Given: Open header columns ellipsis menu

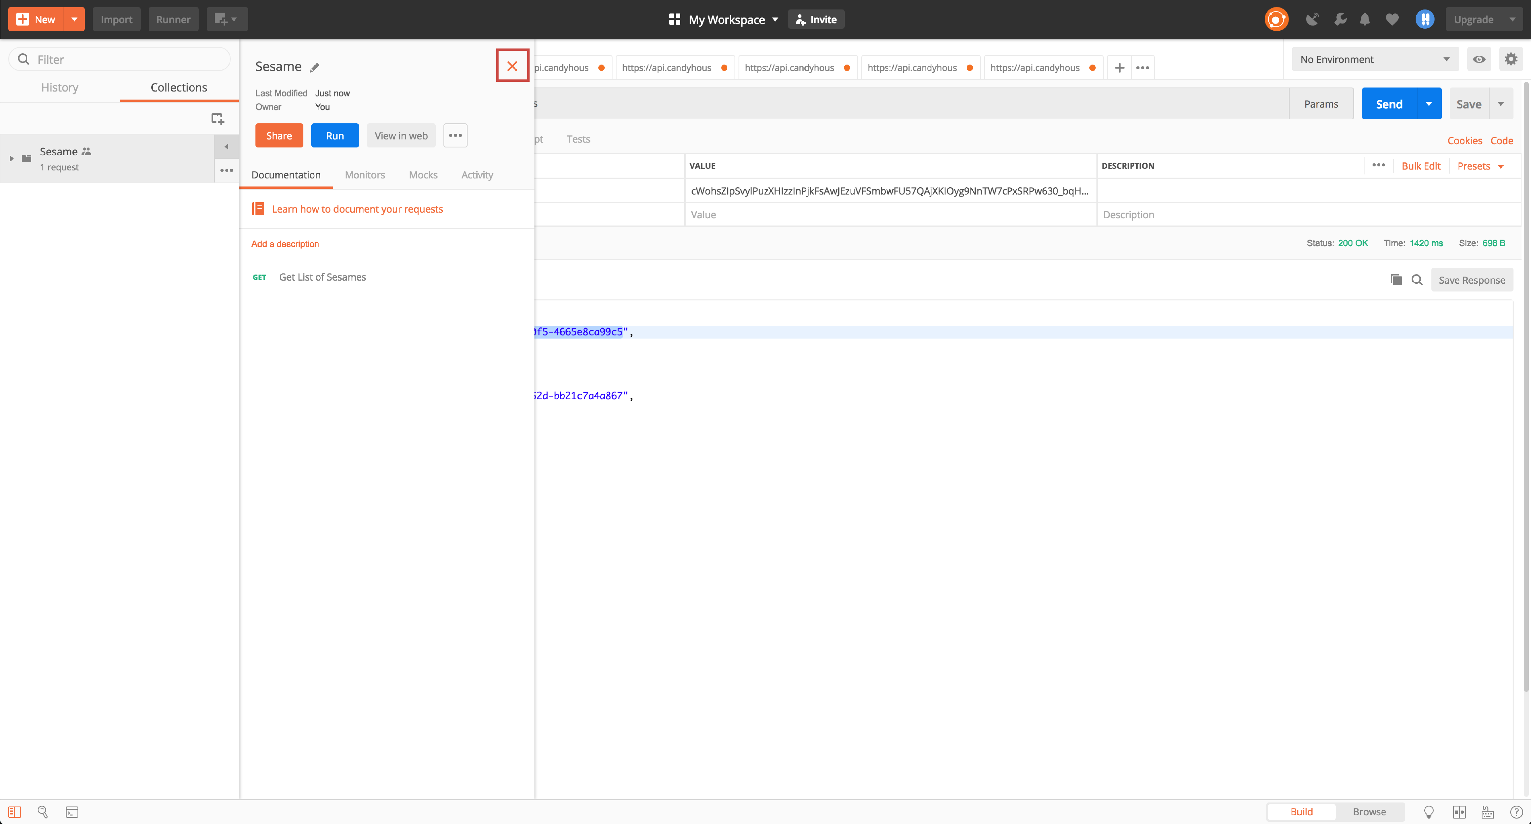Looking at the screenshot, I should tap(1378, 165).
